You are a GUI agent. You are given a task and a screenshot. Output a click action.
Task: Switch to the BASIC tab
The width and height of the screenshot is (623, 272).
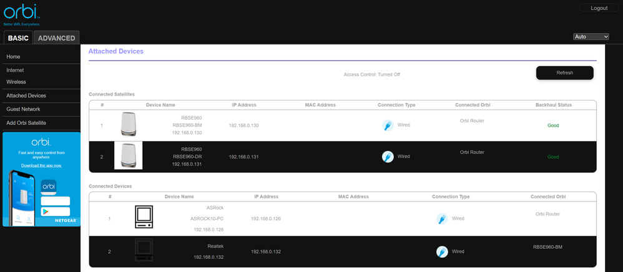(18, 37)
